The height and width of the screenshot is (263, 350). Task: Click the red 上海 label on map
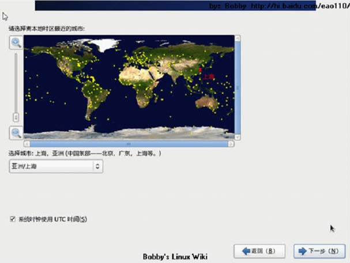[x=209, y=77]
